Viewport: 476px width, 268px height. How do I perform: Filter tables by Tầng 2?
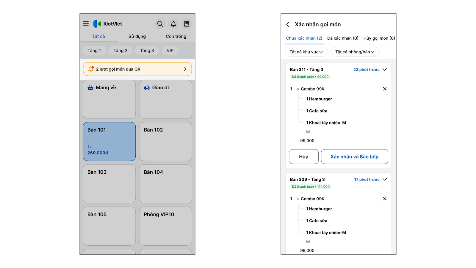[120, 51]
